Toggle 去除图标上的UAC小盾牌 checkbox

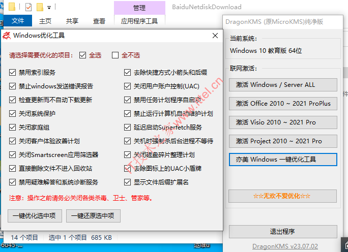click(x=127, y=169)
